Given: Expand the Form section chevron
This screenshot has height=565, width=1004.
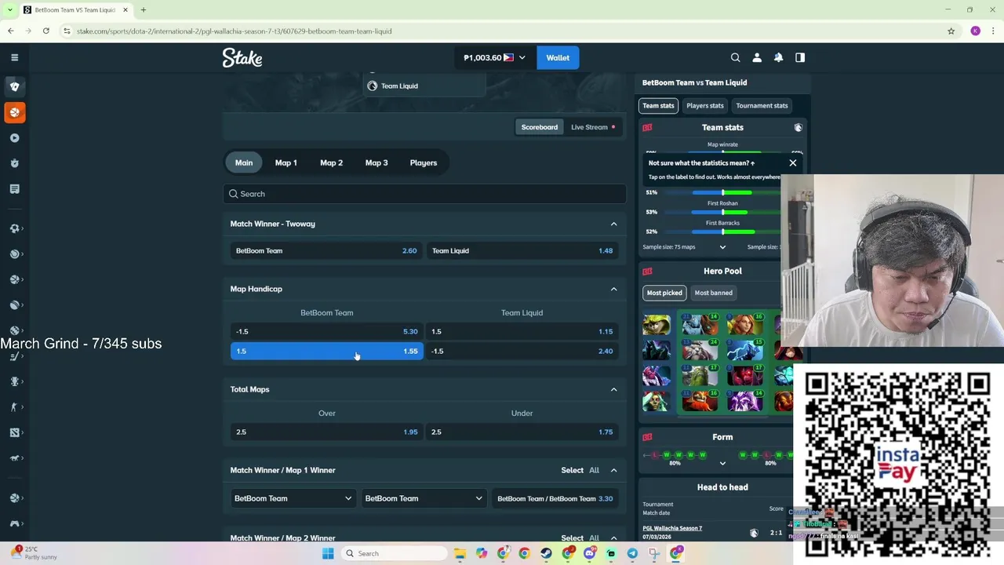Looking at the screenshot, I should (722, 463).
